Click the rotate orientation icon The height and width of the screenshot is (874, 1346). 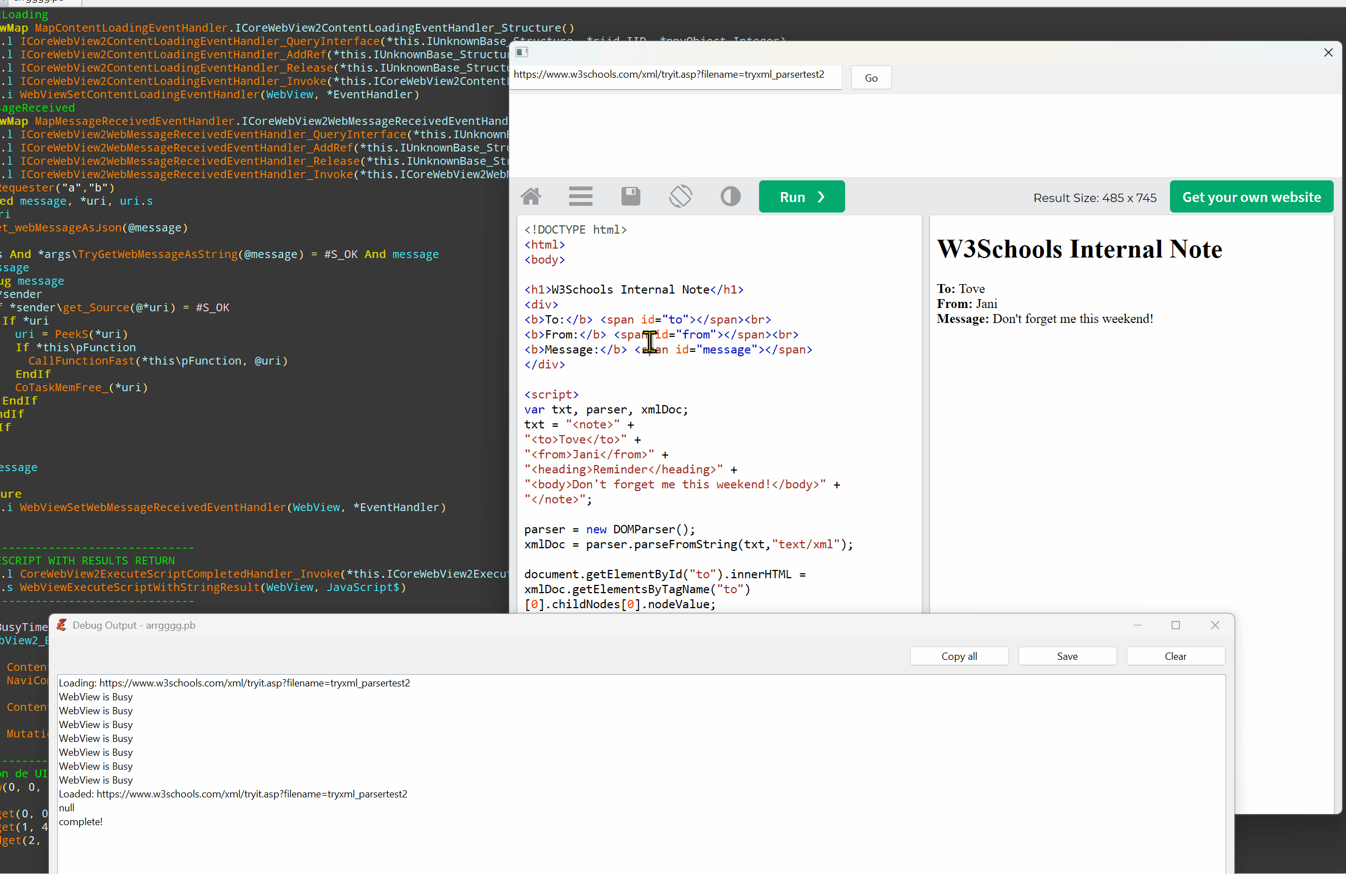click(x=680, y=196)
